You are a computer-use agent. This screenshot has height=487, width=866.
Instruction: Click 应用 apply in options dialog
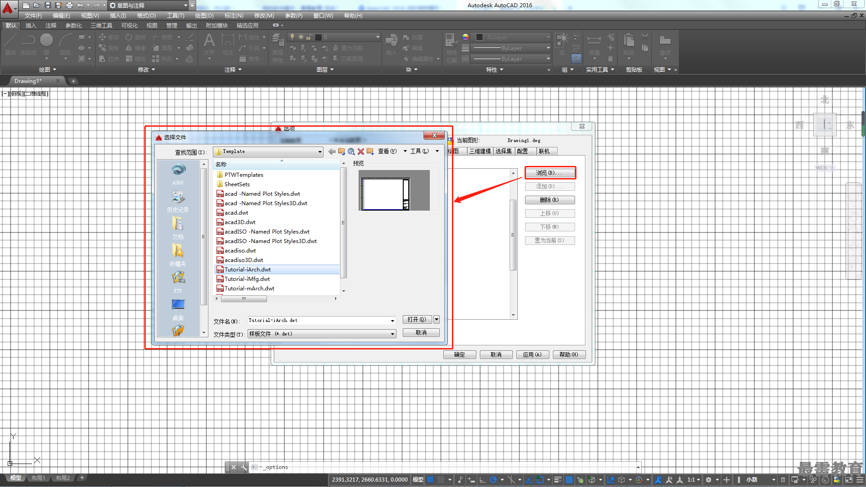pyautogui.click(x=533, y=355)
